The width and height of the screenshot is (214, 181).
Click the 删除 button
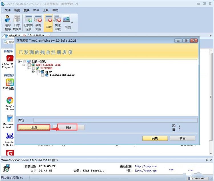point(68,127)
